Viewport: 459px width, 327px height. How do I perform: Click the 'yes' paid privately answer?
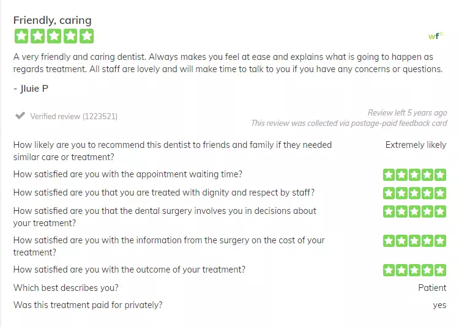pyautogui.click(x=439, y=306)
